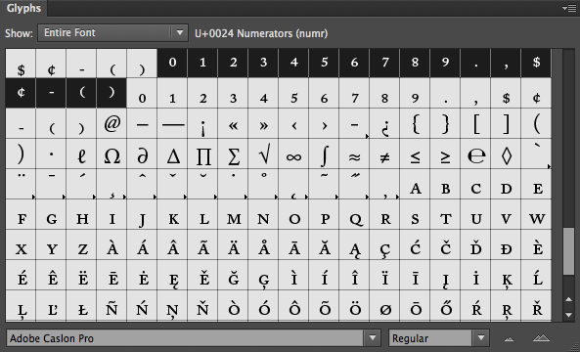Image resolution: width=580 pixels, height=352 pixels.
Task: Select the Ñ N-tilde glyph
Action: tap(112, 305)
